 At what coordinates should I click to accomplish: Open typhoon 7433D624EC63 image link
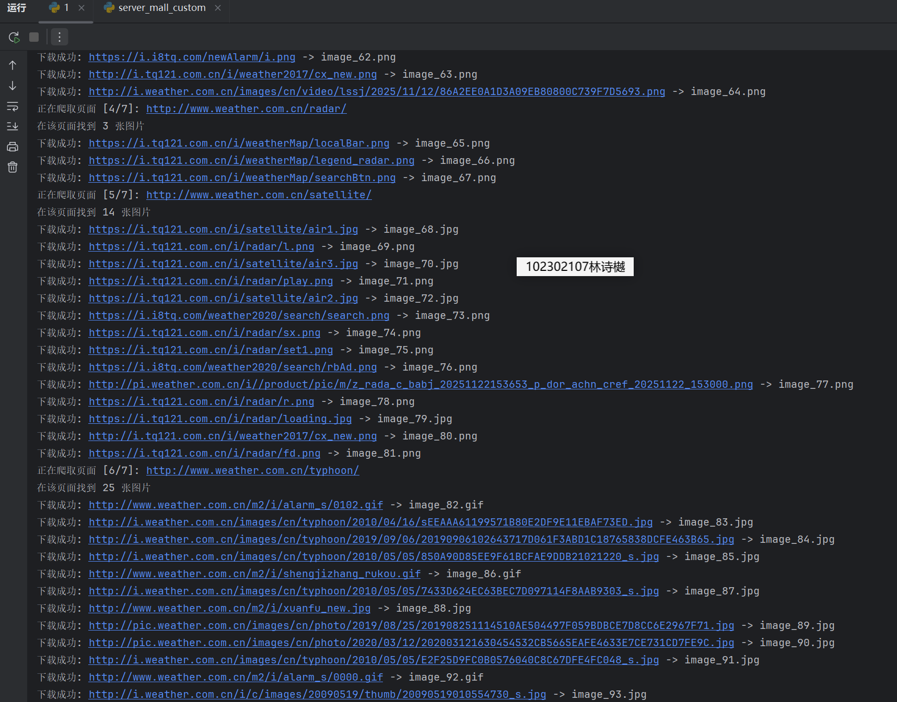[374, 591]
